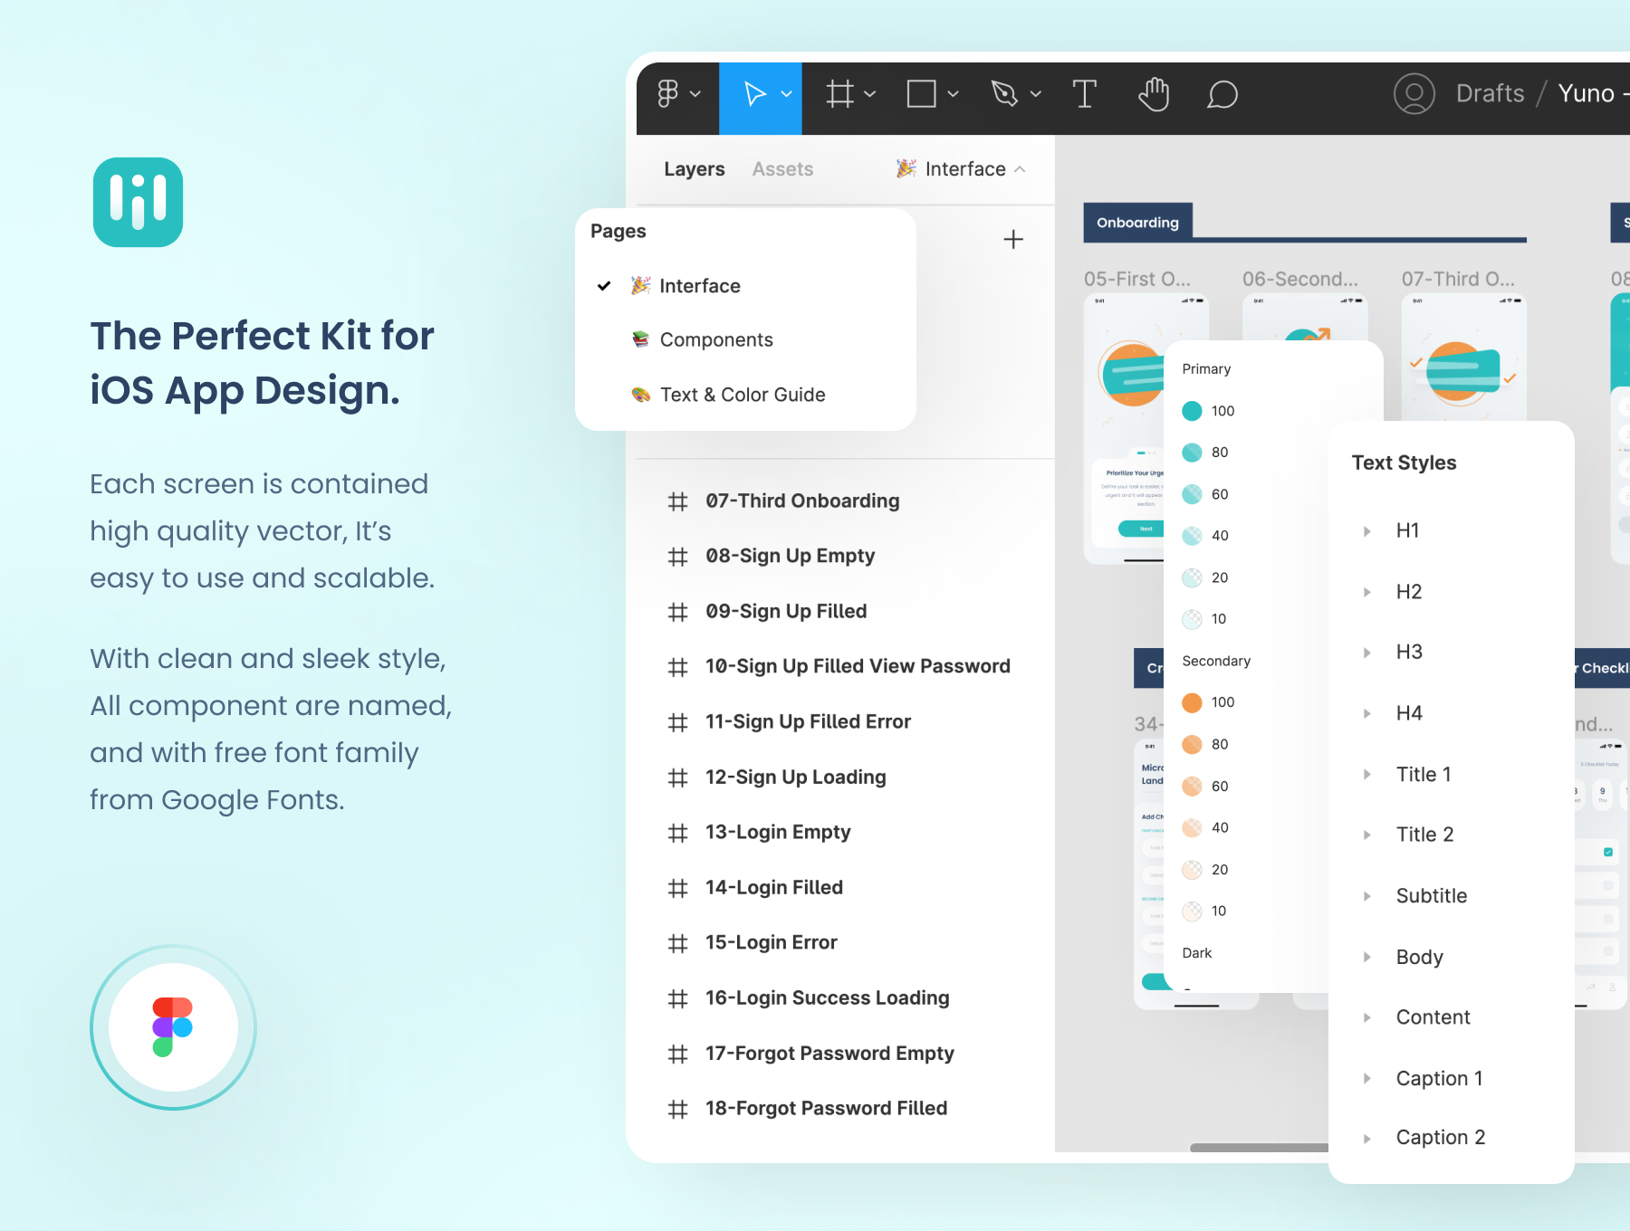The width and height of the screenshot is (1630, 1231).
Task: Select the Move tool arrow
Action: (753, 94)
